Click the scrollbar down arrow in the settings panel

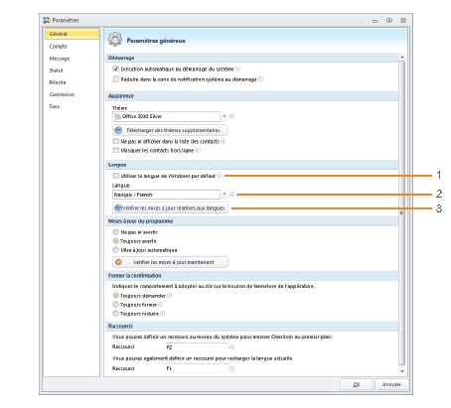(x=402, y=371)
